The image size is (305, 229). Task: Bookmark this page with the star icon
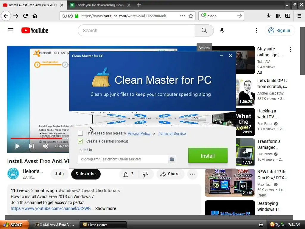pyautogui.click(x=191, y=16)
